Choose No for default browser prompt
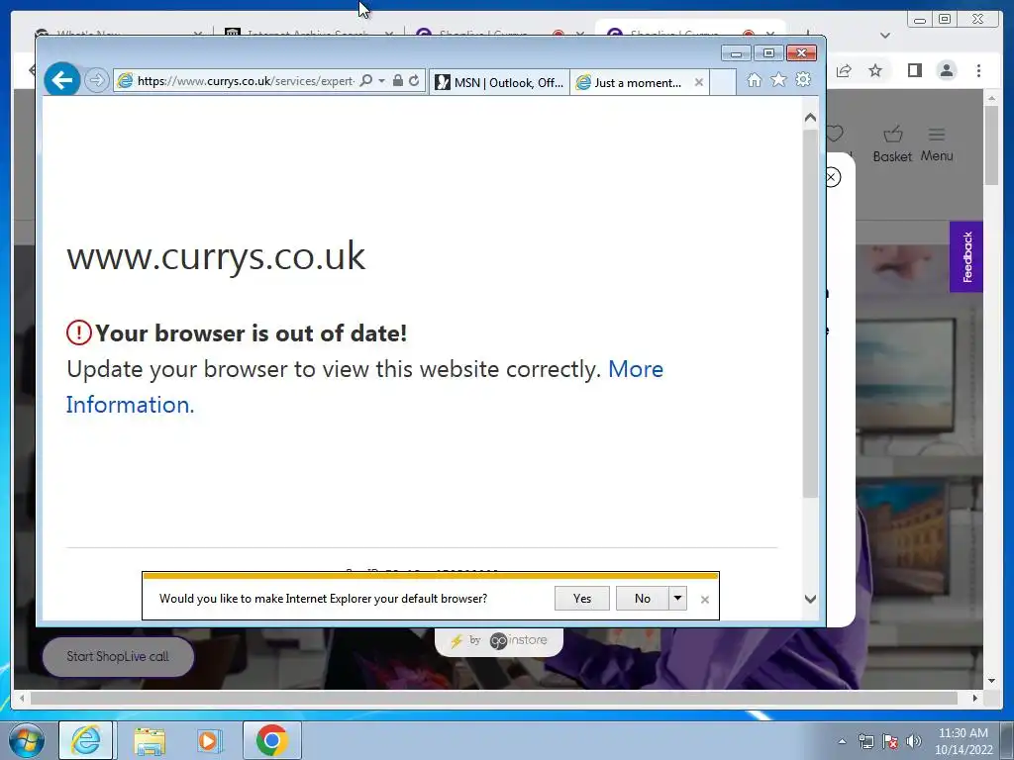Image resolution: width=1014 pixels, height=760 pixels. [x=642, y=599]
